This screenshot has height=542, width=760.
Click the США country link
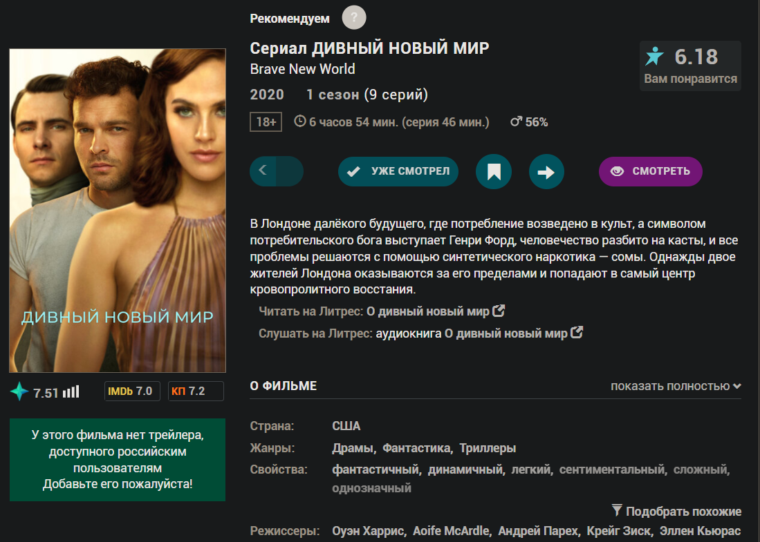click(x=346, y=426)
